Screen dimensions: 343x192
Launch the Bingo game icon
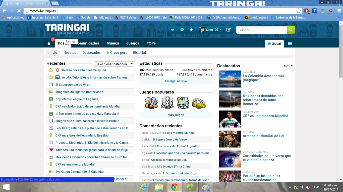(x=151, y=102)
